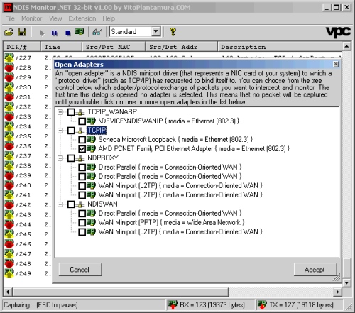Viewport: 355px width, 313px height.
Task: Check the Scheda Microsoft Loopback checkbox
Action: click(82, 140)
